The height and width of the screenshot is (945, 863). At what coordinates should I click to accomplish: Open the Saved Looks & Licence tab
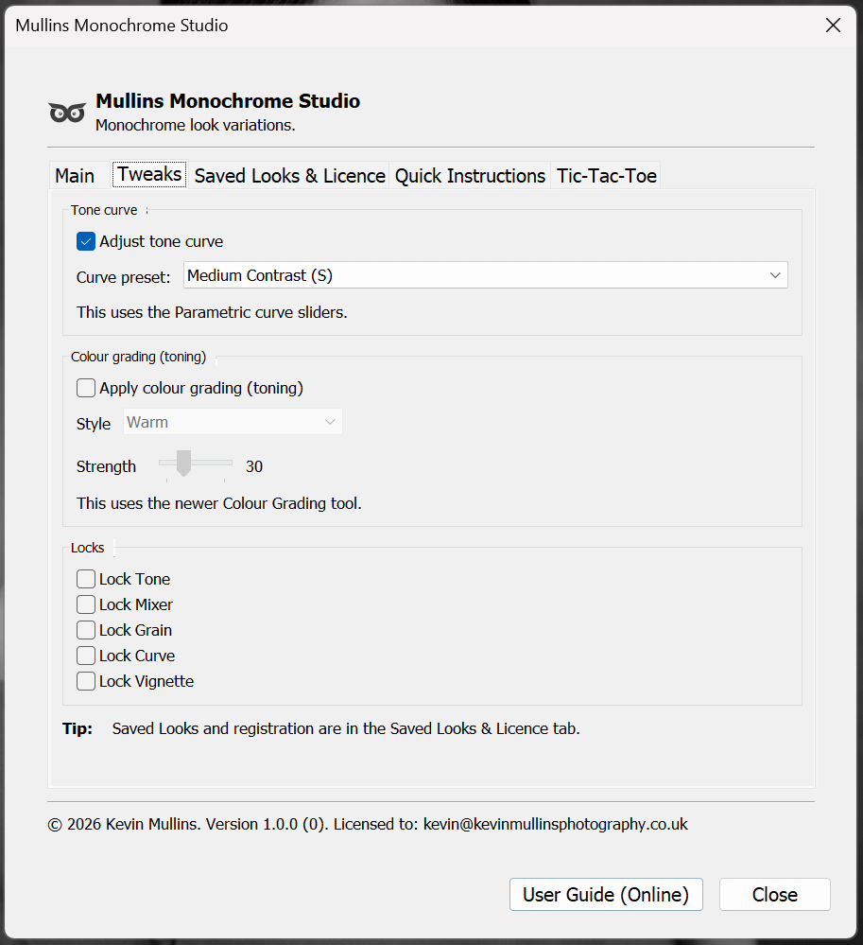288,175
